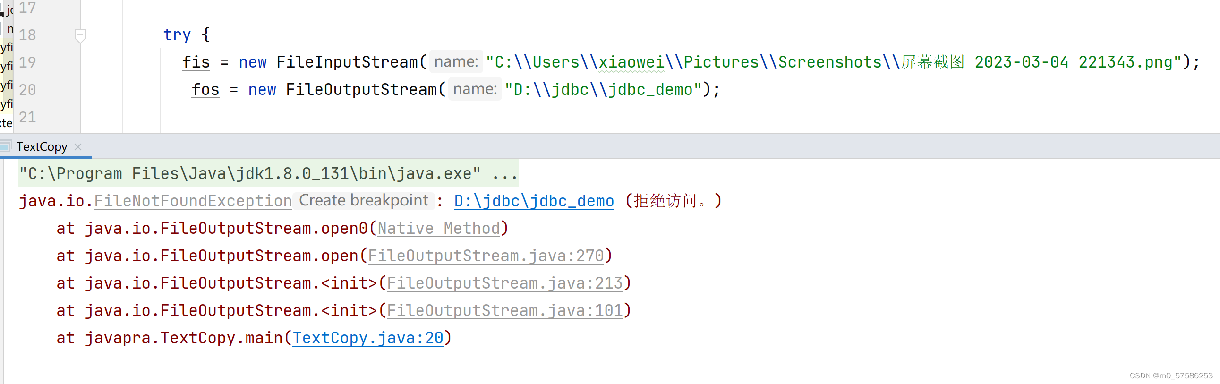
Task: Collapse the try block fold marker
Action: click(80, 35)
